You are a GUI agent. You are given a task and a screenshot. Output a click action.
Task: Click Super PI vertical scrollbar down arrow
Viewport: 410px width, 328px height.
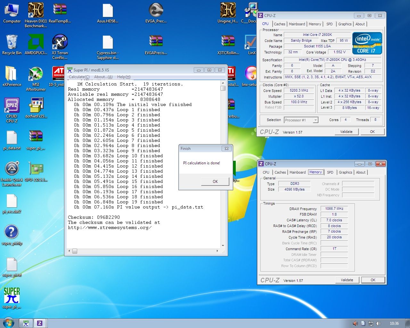tap(223, 246)
